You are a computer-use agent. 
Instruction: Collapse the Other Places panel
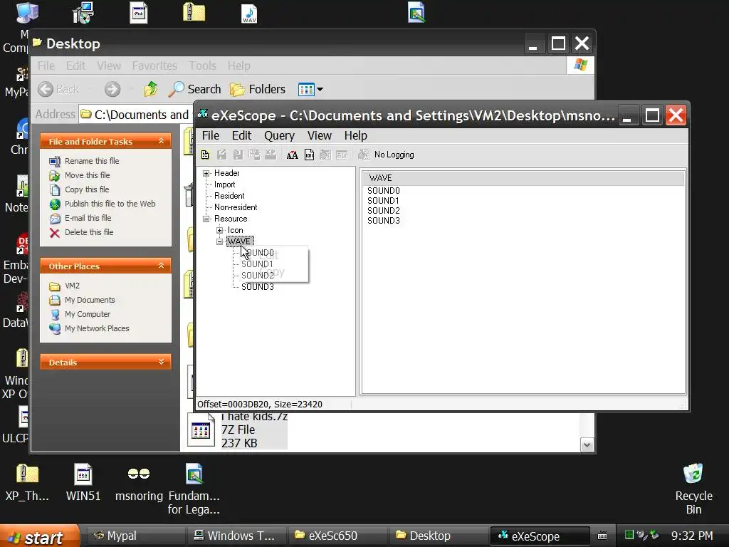(161, 266)
